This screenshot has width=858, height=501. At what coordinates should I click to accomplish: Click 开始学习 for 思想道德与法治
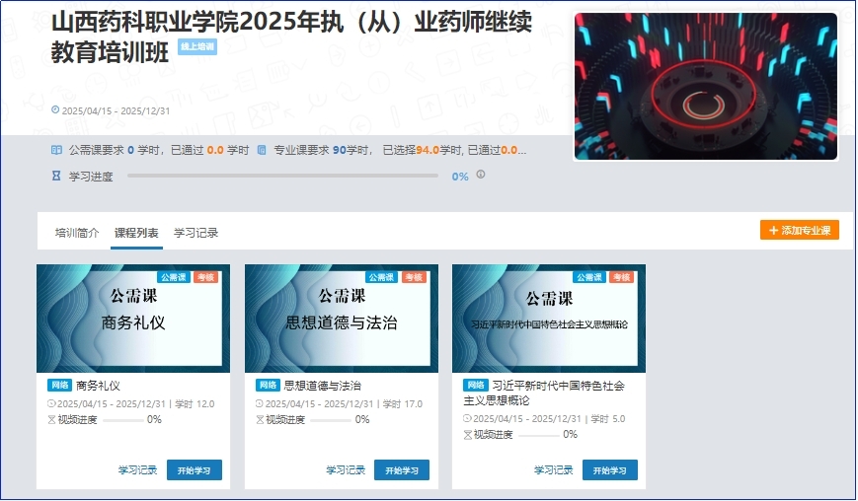tap(401, 470)
